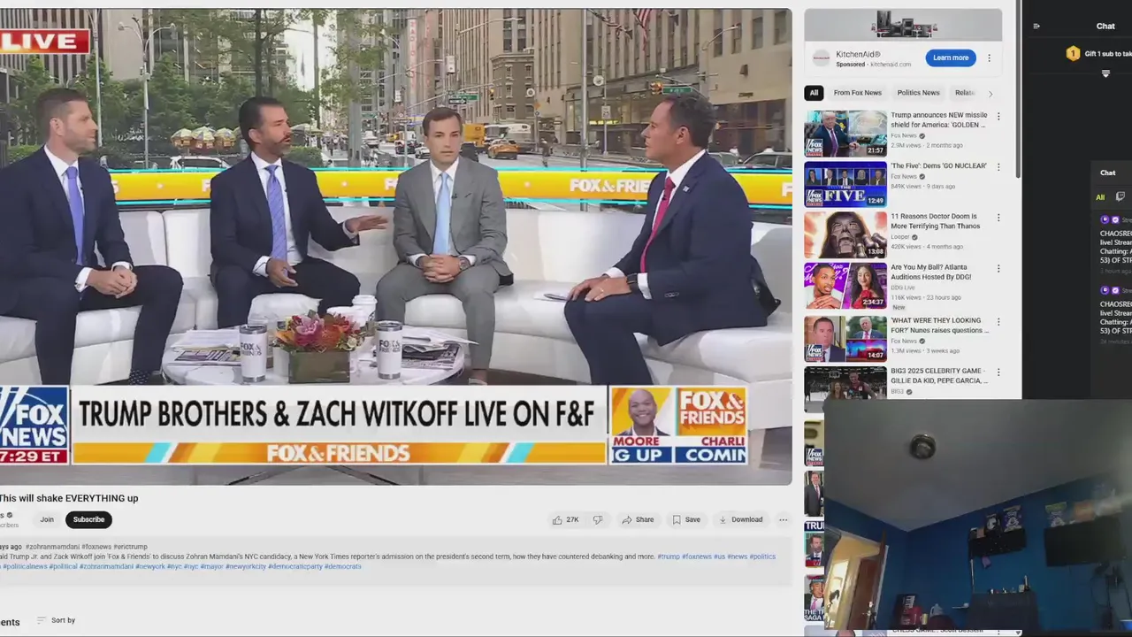Select the partially visible Related chip
Screen dimensions: 1132x637
(965, 93)
